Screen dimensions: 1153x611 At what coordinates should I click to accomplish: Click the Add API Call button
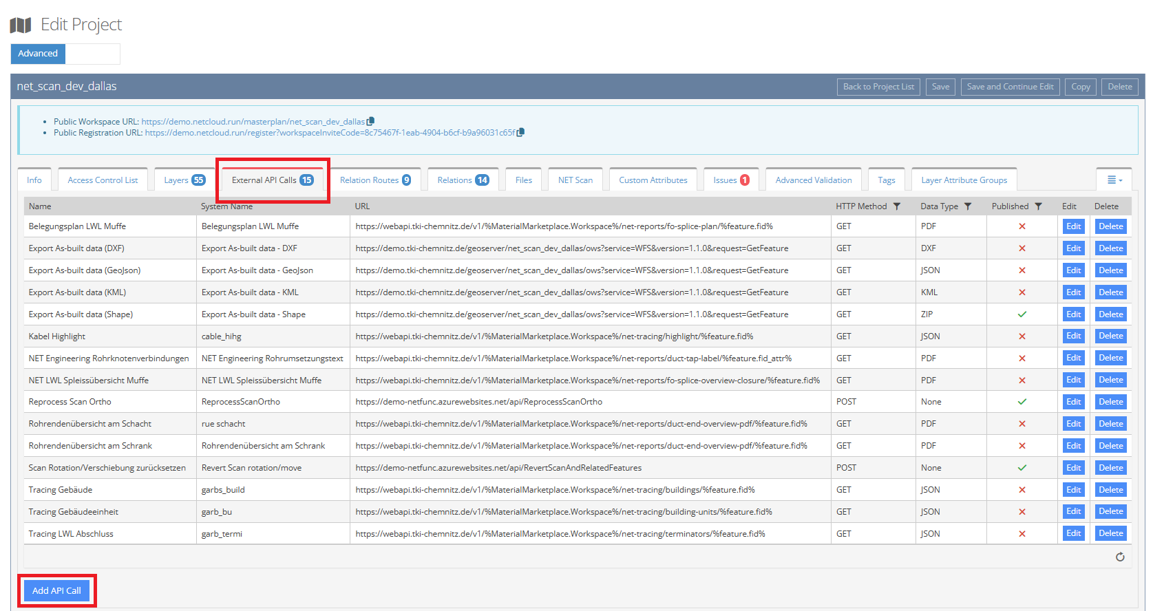56,590
